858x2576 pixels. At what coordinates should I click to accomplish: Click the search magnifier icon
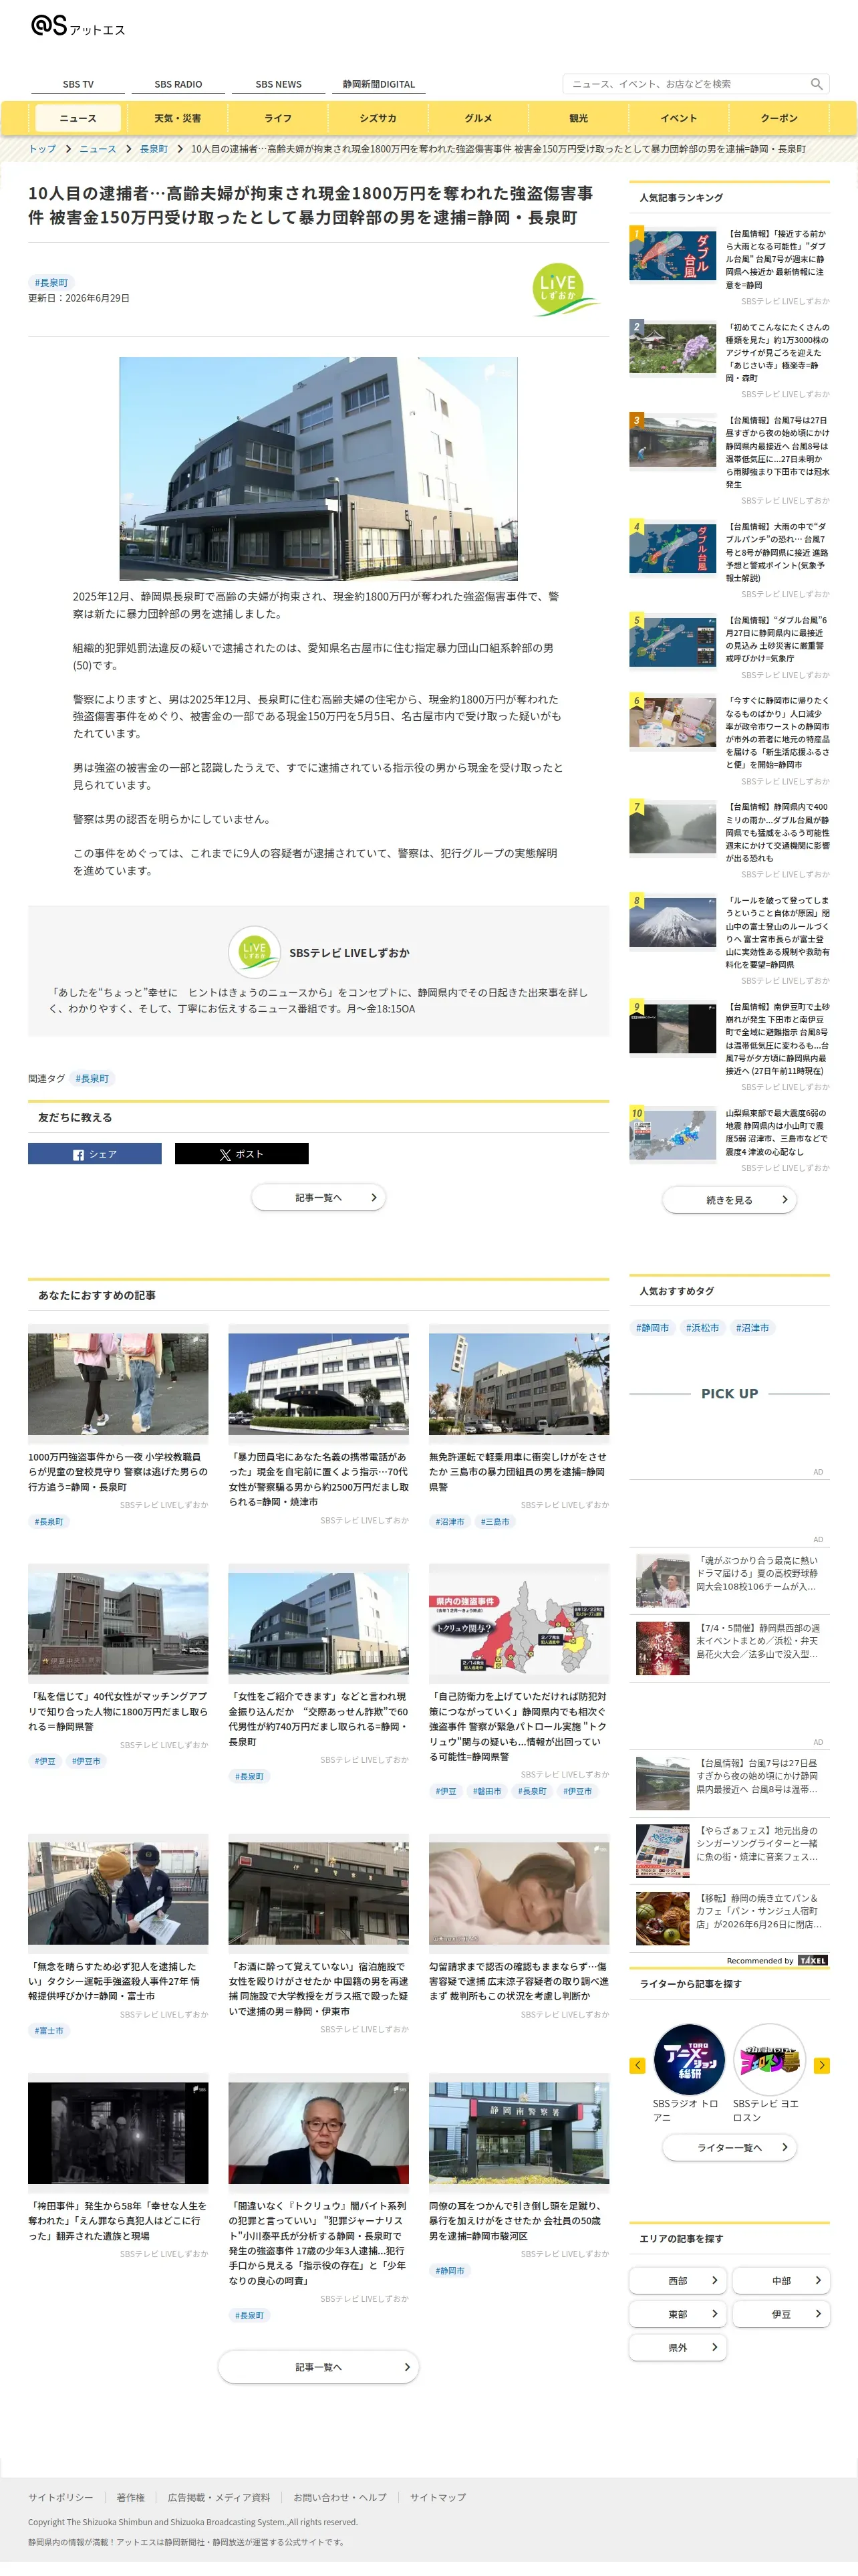pos(816,84)
